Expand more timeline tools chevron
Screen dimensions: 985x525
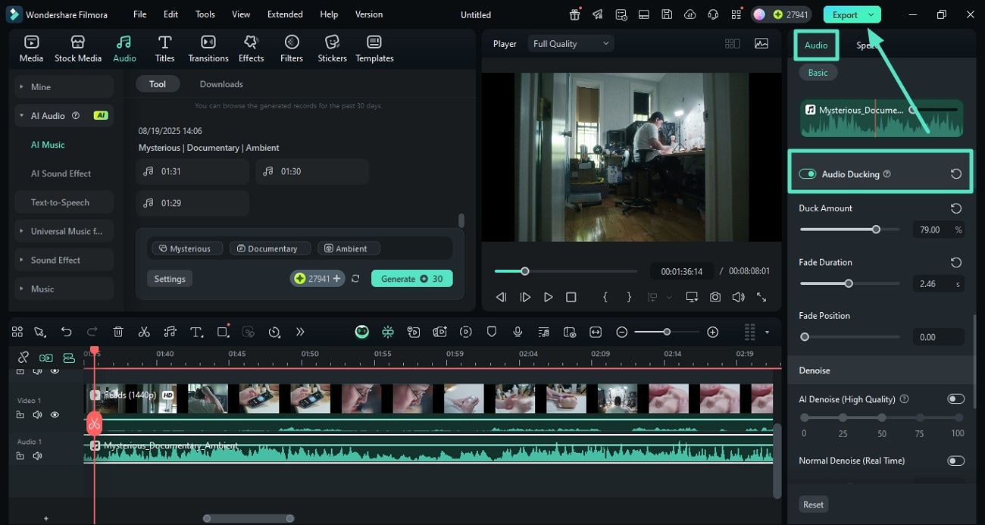300,332
